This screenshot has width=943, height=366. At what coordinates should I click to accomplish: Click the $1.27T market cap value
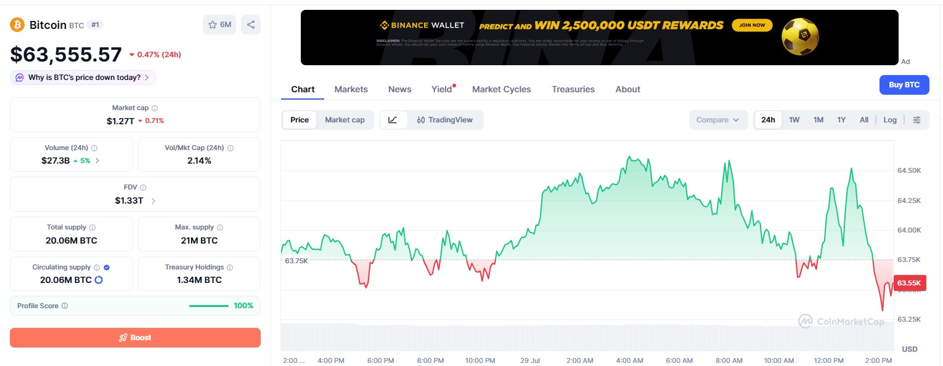(120, 121)
